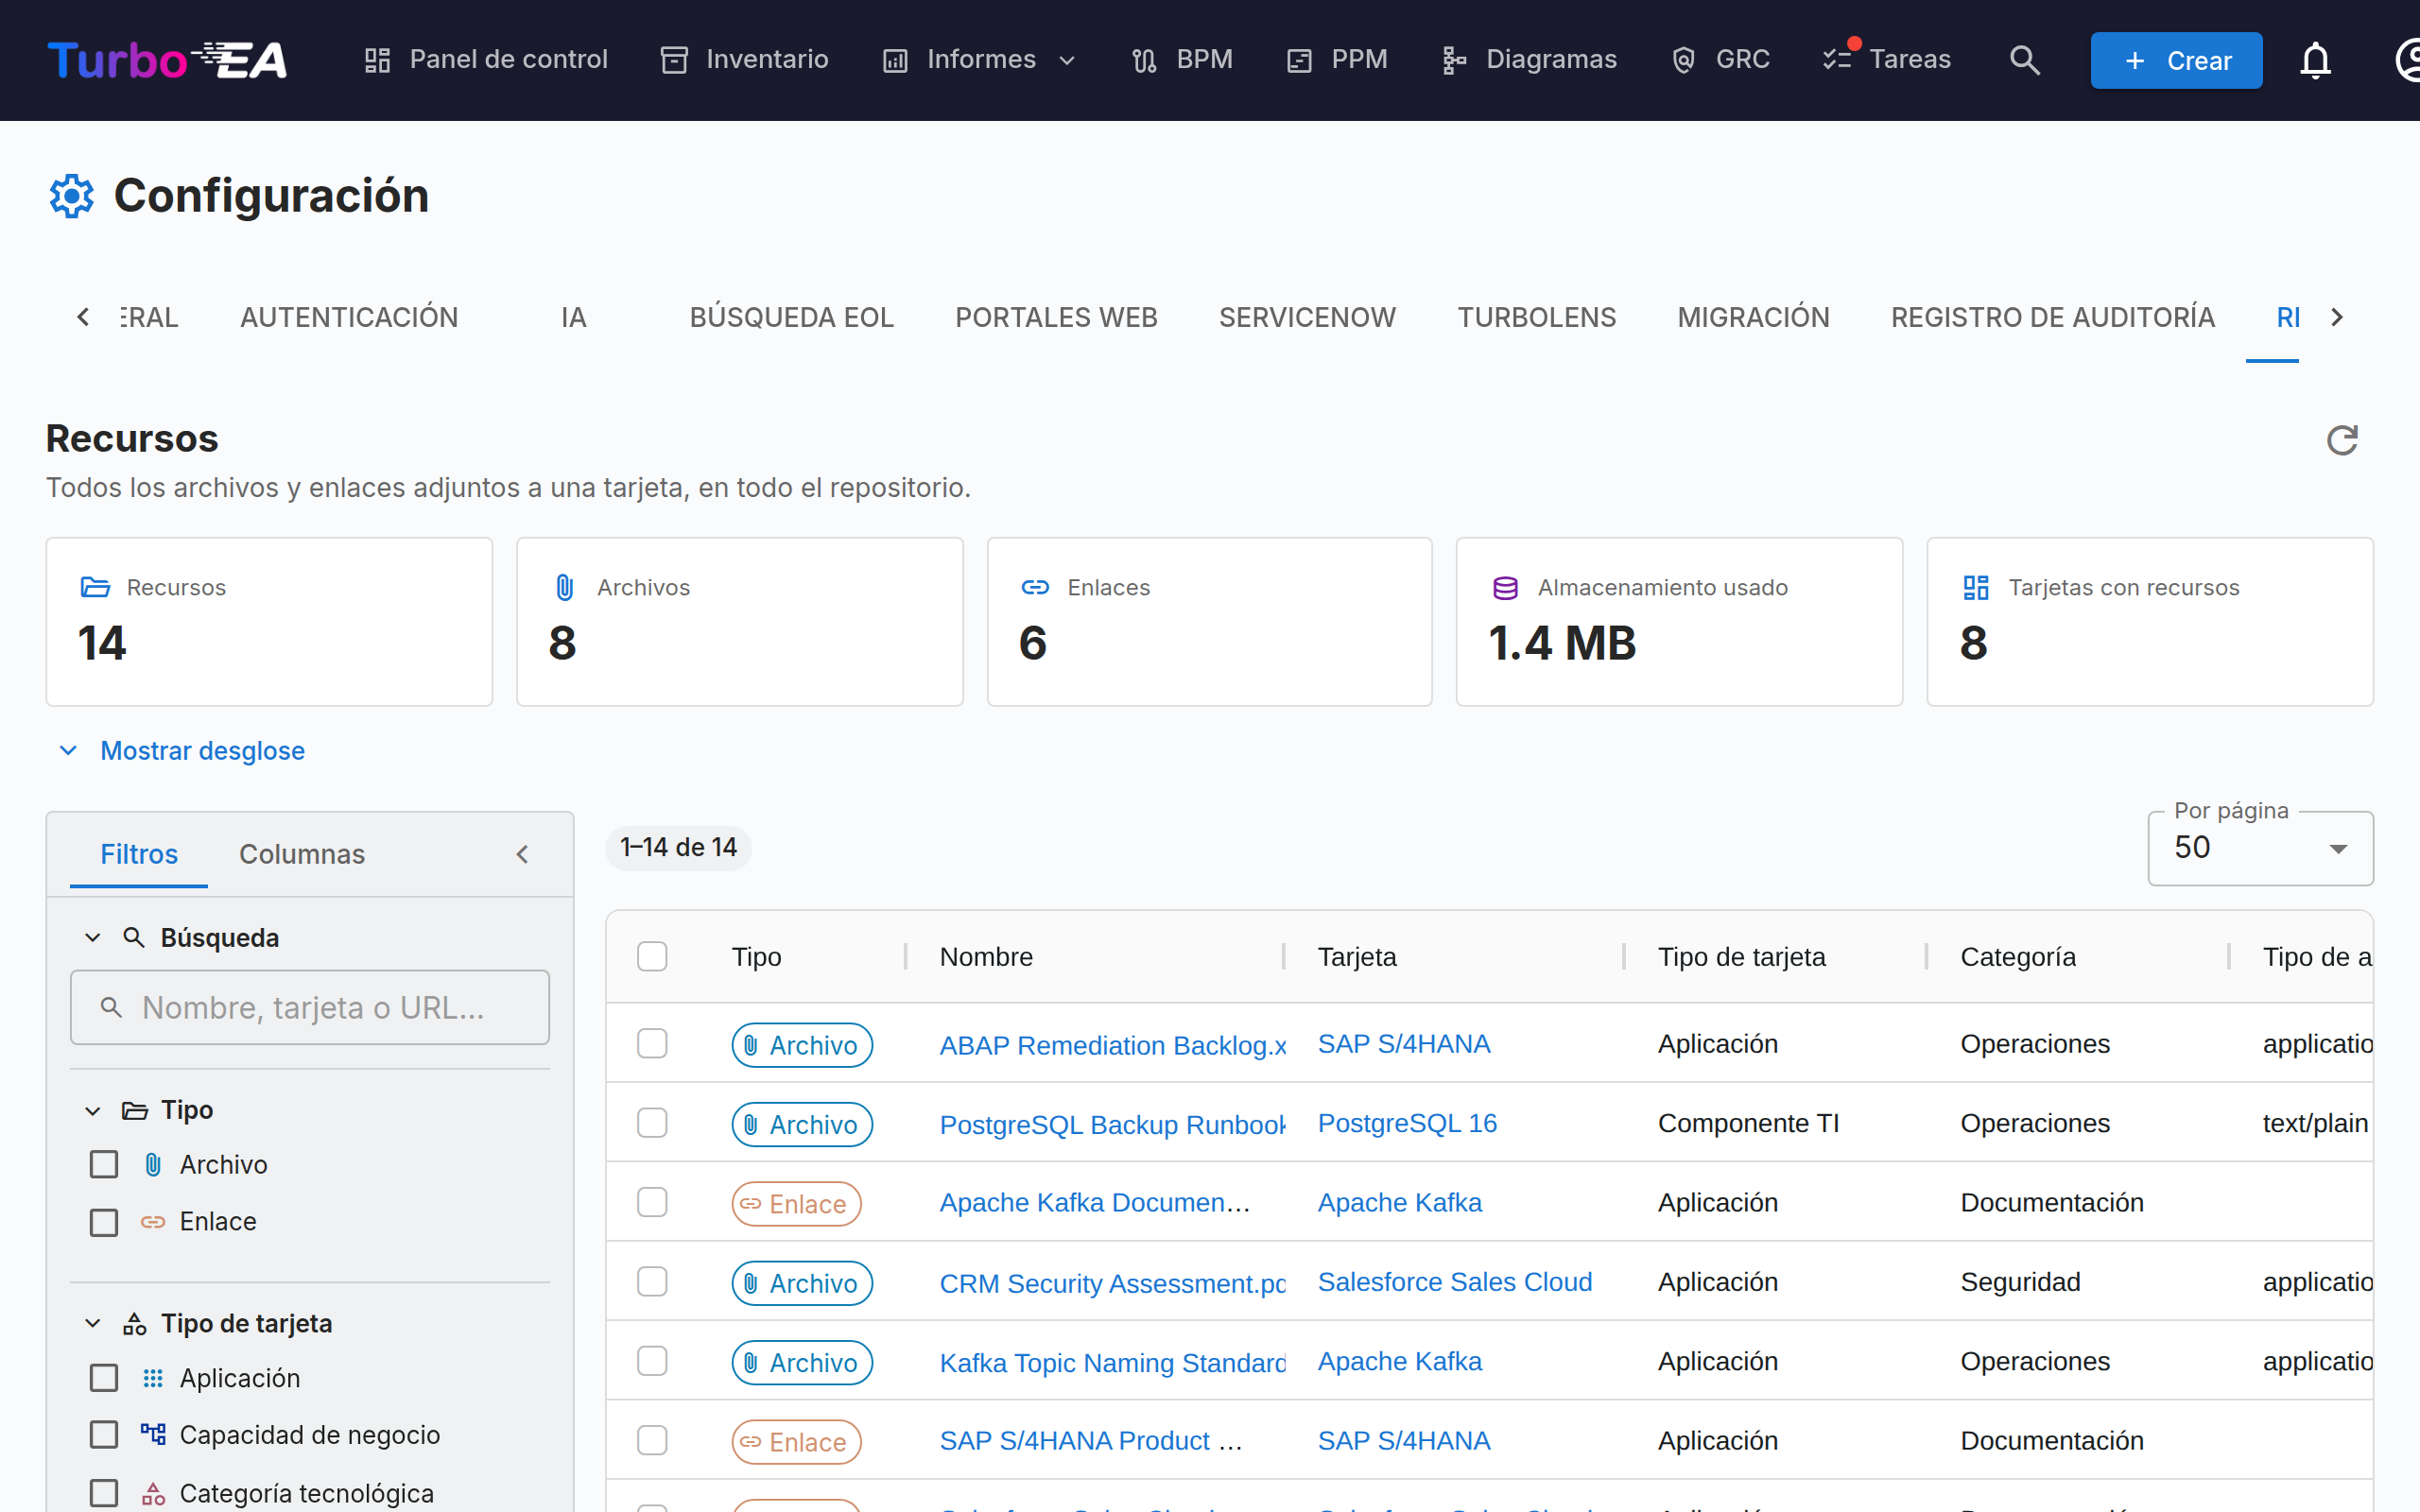Check the Archivo type filter
The height and width of the screenshot is (1512, 2420).
[104, 1165]
